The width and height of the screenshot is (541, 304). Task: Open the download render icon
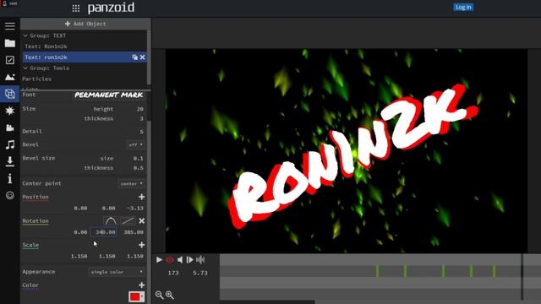[9, 161]
